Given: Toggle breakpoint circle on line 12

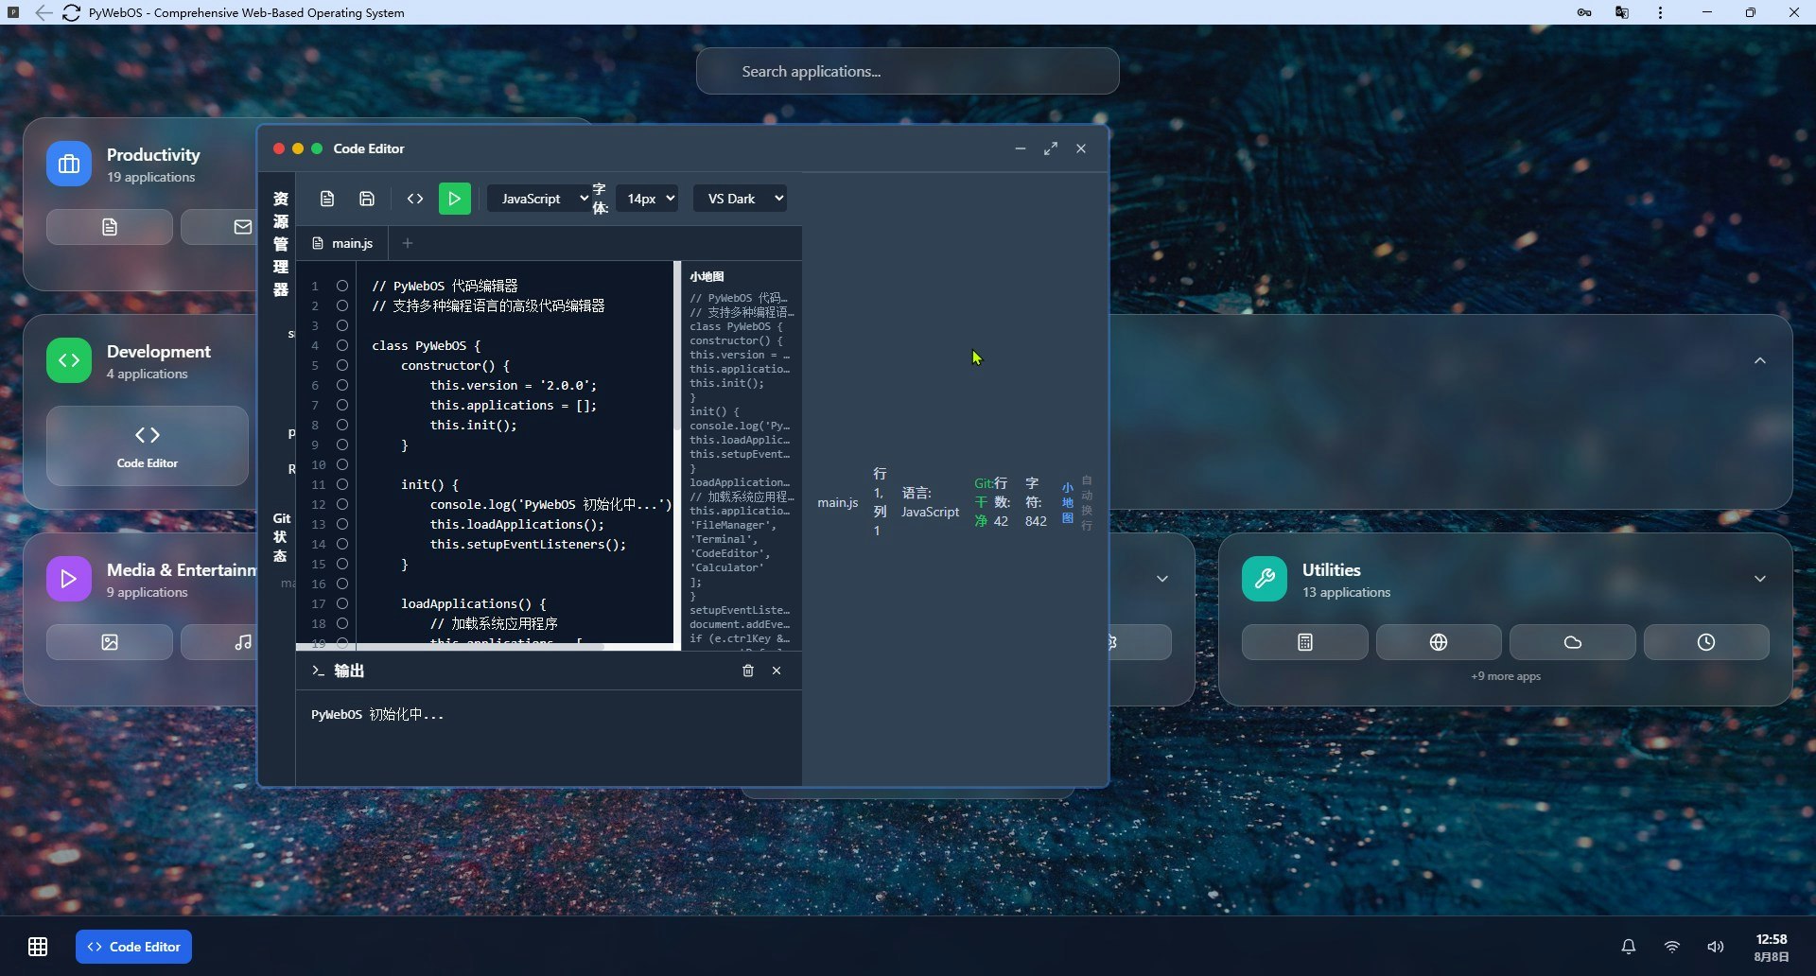Looking at the screenshot, I should (x=342, y=504).
